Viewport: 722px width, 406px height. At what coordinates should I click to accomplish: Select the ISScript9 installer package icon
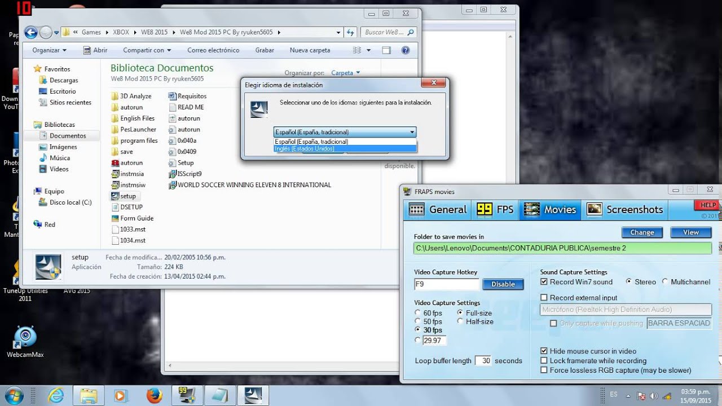[173, 174]
